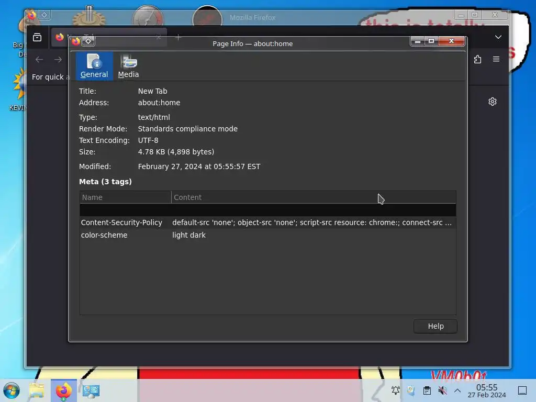Sort meta tags by Content column header

point(314,197)
